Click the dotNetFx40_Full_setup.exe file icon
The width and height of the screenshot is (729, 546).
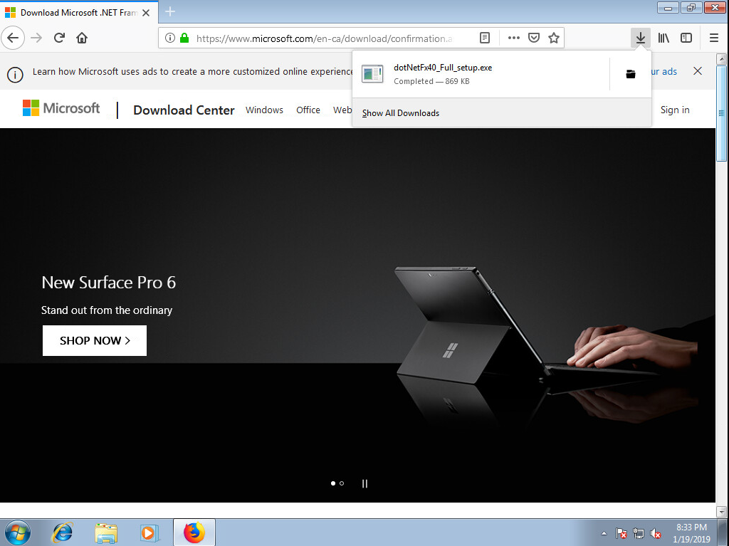click(x=372, y=74)
